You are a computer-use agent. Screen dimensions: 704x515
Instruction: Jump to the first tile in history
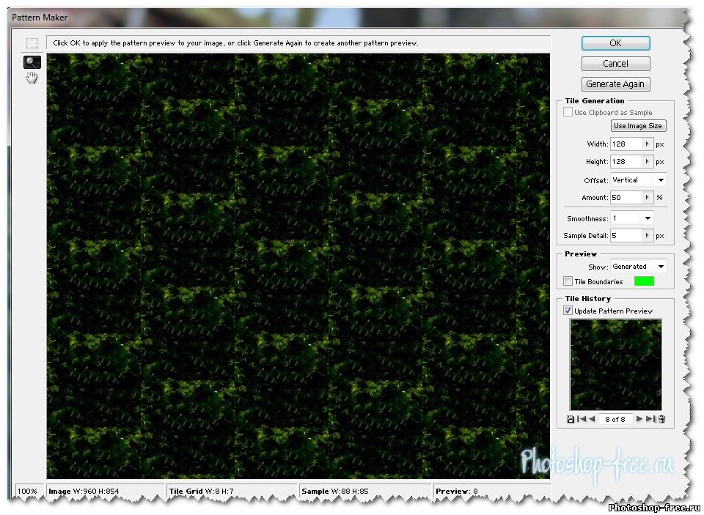[x=582, y=419]
